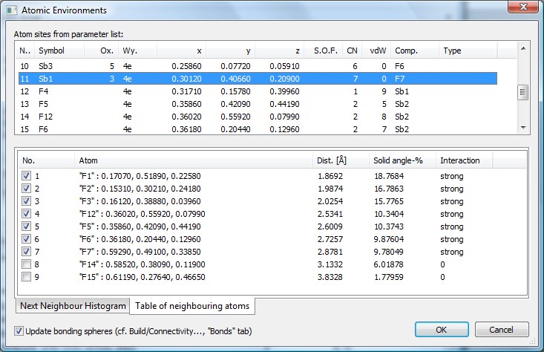Select atom site row F4
544x352 pixels.
258,91
